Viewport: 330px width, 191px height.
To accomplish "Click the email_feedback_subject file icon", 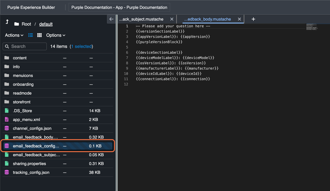I will point(7,155).
